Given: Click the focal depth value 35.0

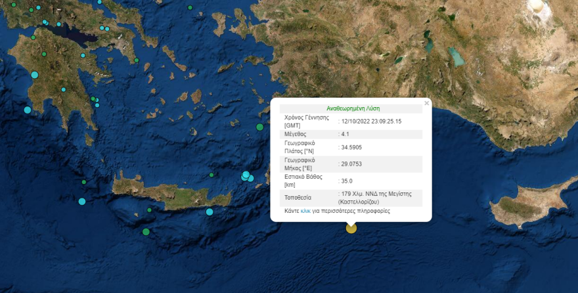Looking at the screenshot, I should click(345, 181).
